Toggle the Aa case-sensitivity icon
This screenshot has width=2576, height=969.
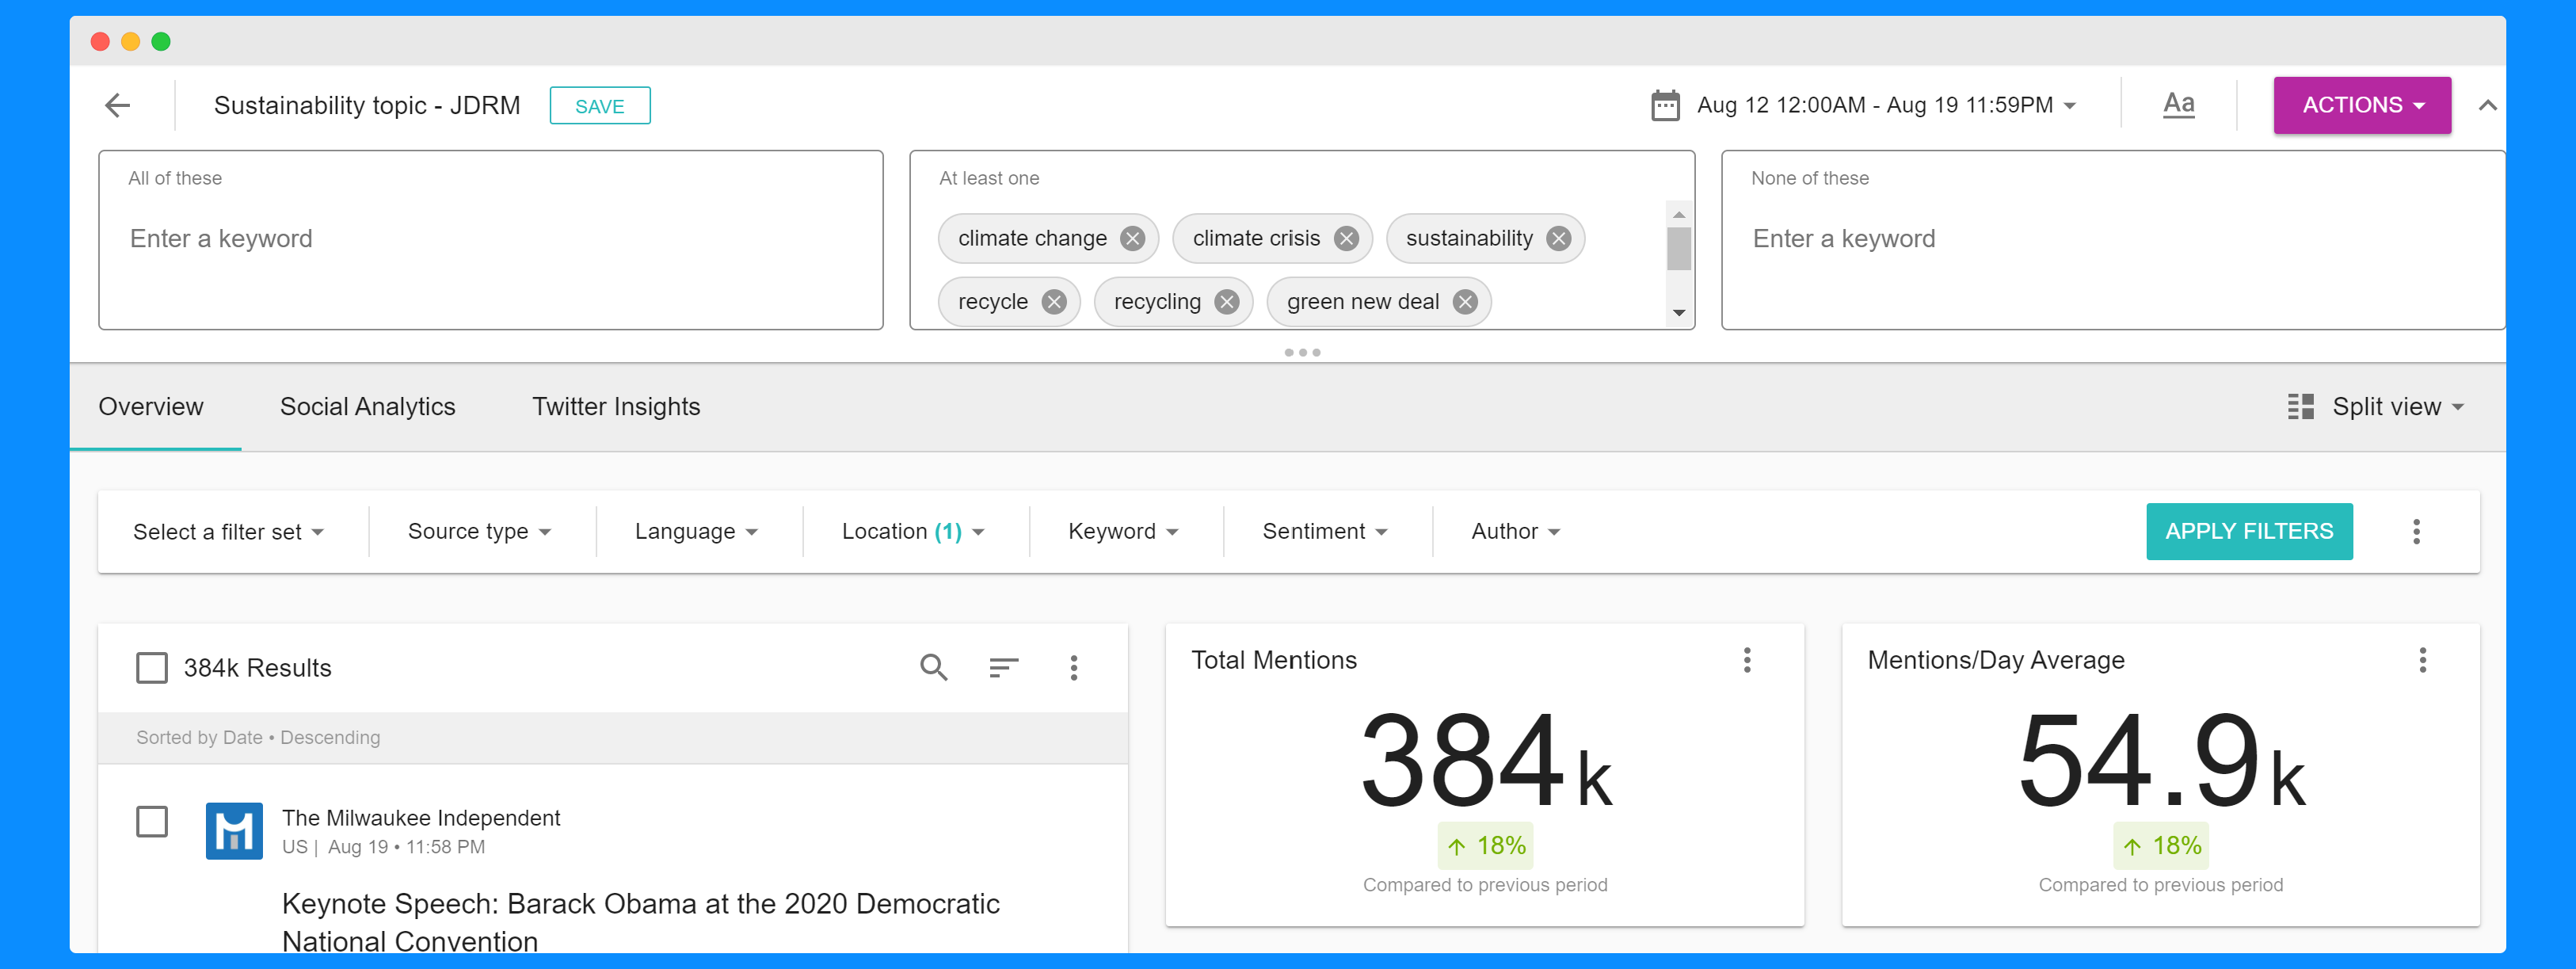(2178, 104)
